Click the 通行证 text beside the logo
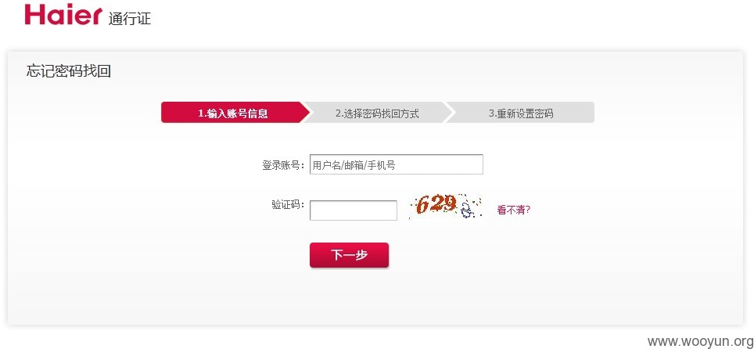 coord(130,18)
